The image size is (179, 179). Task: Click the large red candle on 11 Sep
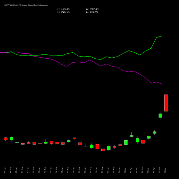point(166,103)
